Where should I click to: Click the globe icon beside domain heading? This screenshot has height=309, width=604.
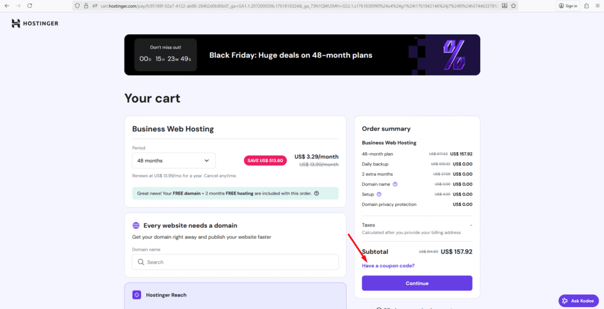pos(136,225)
